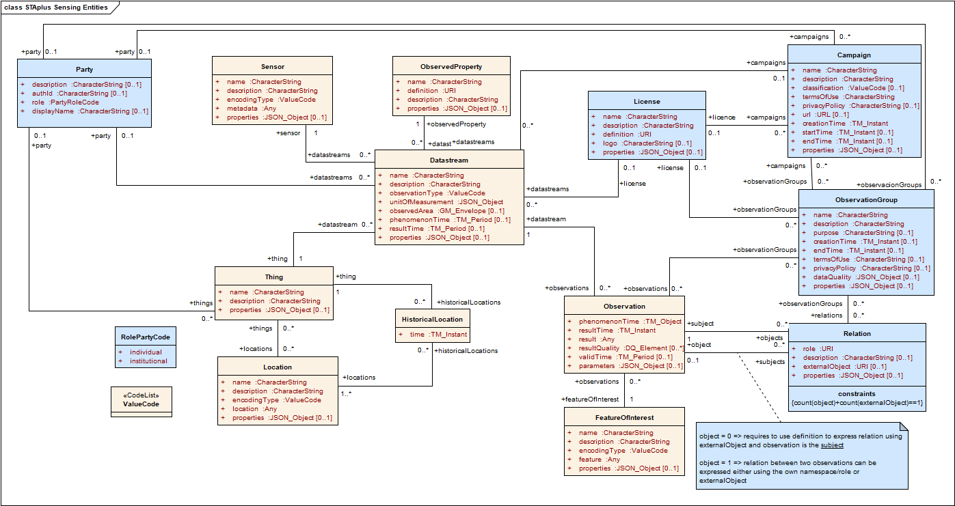Select the Datastream class title

tap(449, 160)
